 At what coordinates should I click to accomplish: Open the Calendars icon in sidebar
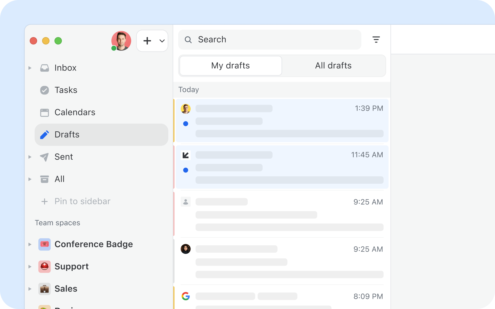point(45,113)
